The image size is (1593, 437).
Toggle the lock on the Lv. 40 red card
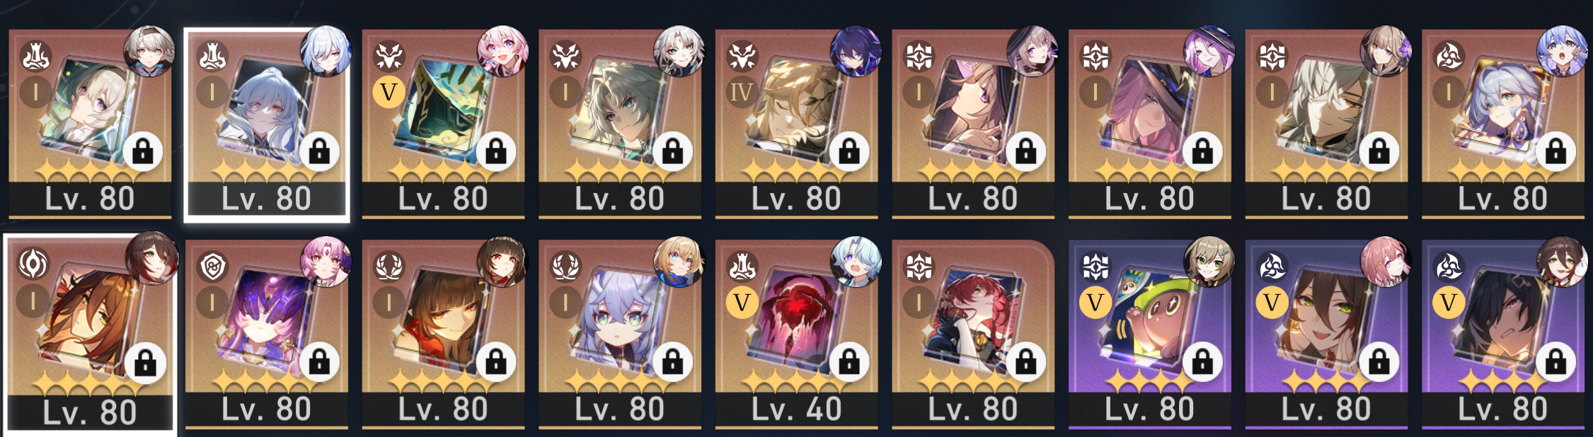pyautogui.click(x=849, y=363)
